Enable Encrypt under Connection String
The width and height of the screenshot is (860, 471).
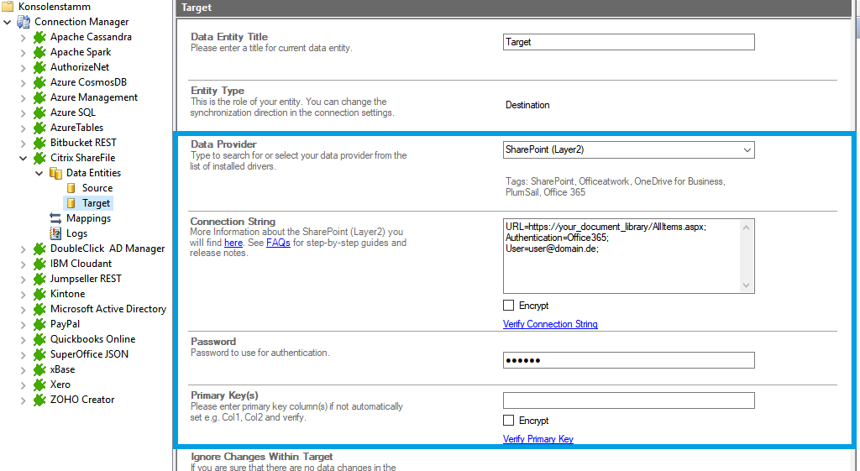[508, 306]
